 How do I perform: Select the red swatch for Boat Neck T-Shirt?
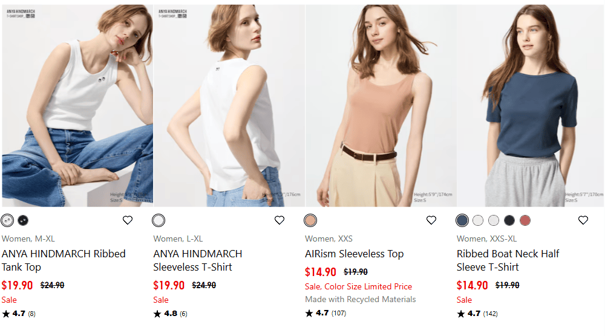tap(525, 220)
